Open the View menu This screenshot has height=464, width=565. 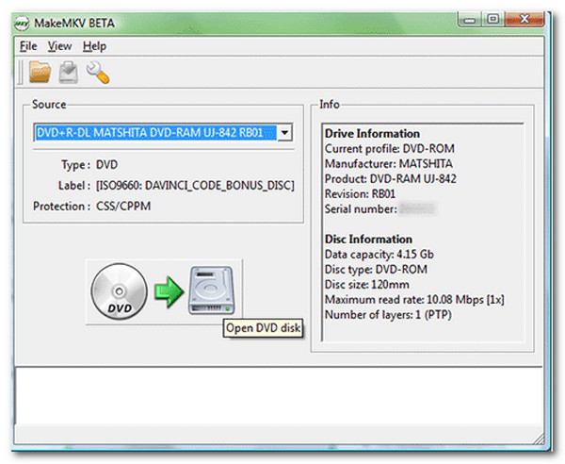60,46
